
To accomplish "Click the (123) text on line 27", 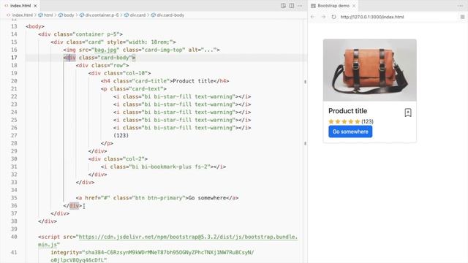I will click(x=121, y=135).
